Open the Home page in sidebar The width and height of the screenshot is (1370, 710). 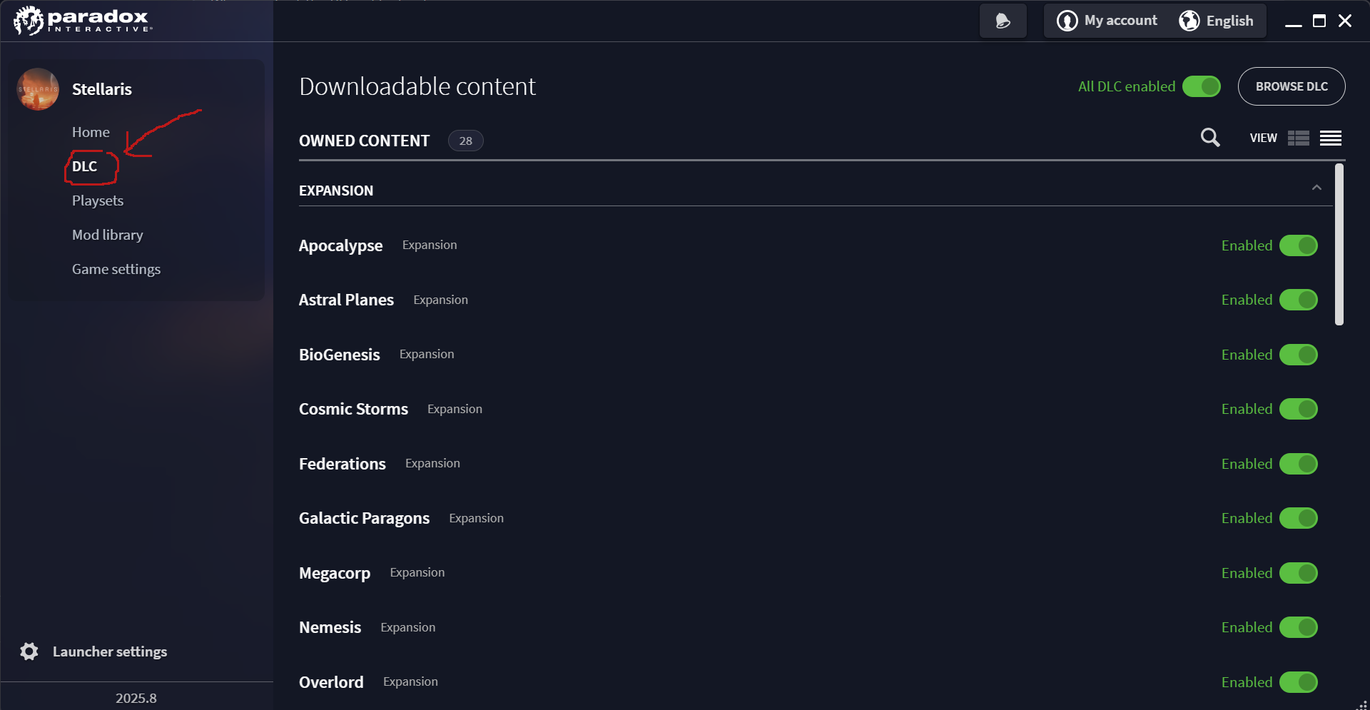coord(91,132)
